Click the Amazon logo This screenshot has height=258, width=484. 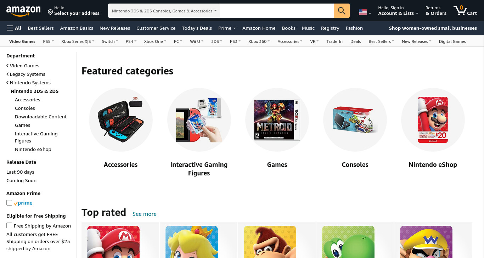click(23, 11)
